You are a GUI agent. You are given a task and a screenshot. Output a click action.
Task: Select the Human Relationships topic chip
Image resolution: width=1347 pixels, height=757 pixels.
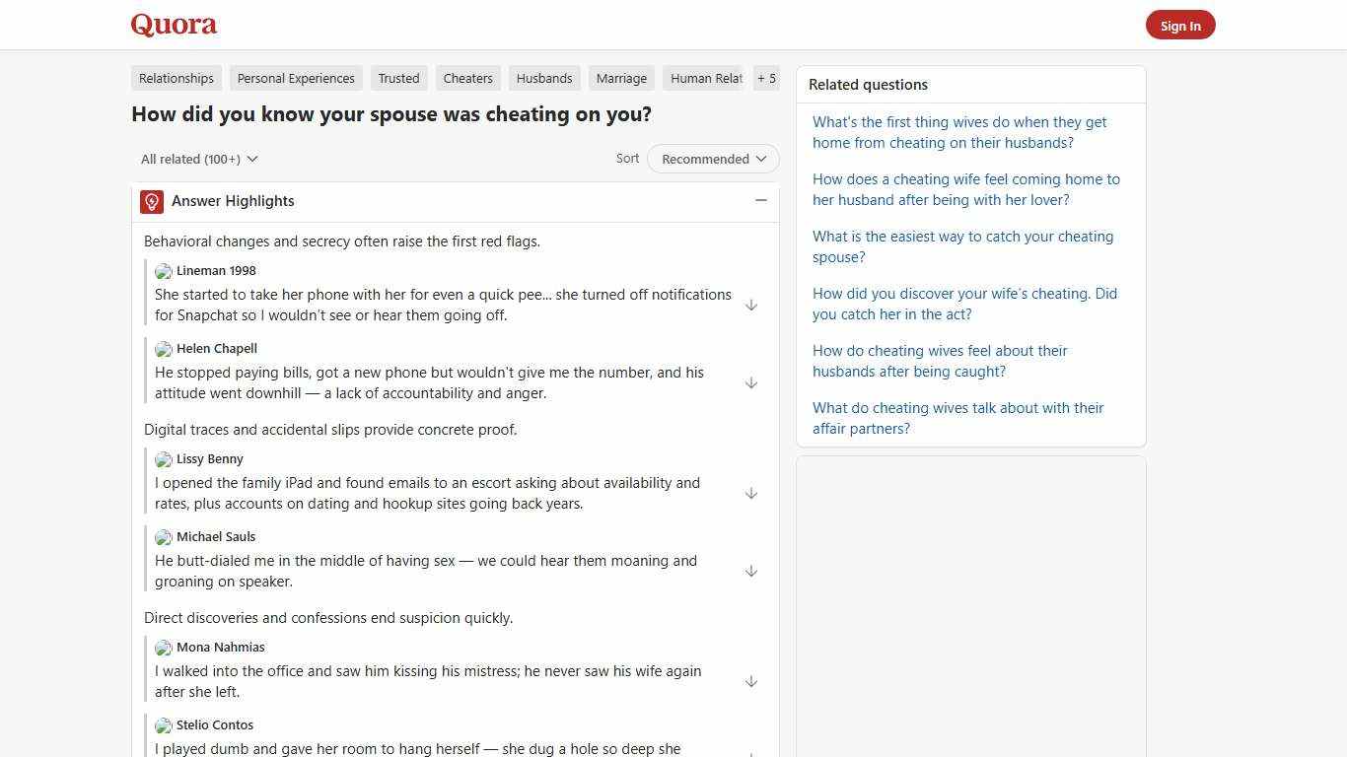706,78
